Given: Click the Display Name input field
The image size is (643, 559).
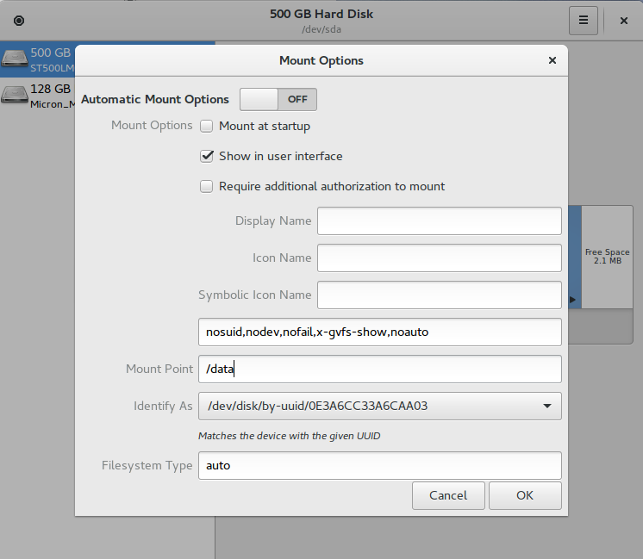Looking at the screenshot, I should click(x=440, y=220).
